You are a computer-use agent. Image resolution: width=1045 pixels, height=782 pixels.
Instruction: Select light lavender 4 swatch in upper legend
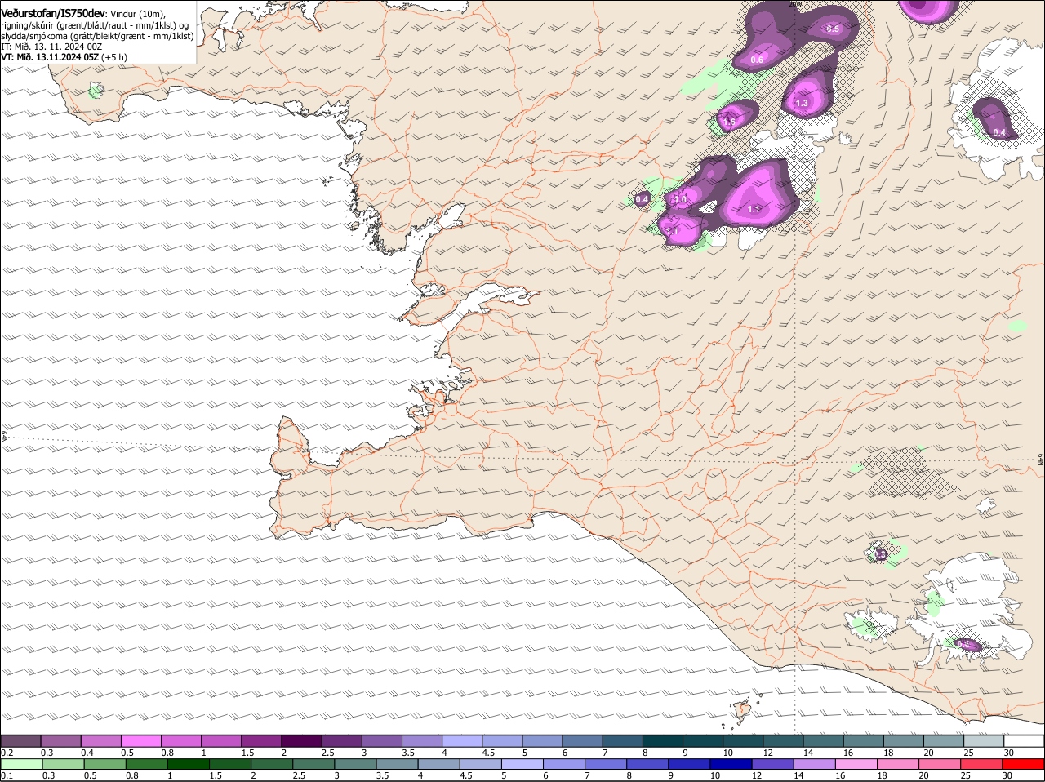[462, 741]
